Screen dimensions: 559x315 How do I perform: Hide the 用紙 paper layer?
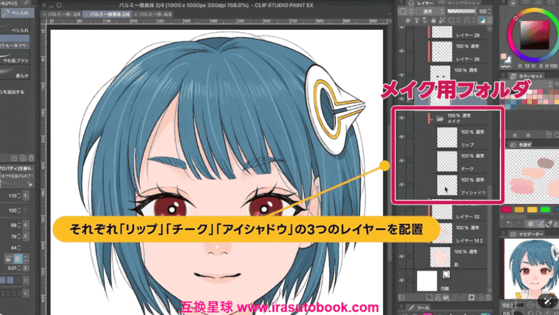point(402,280)
